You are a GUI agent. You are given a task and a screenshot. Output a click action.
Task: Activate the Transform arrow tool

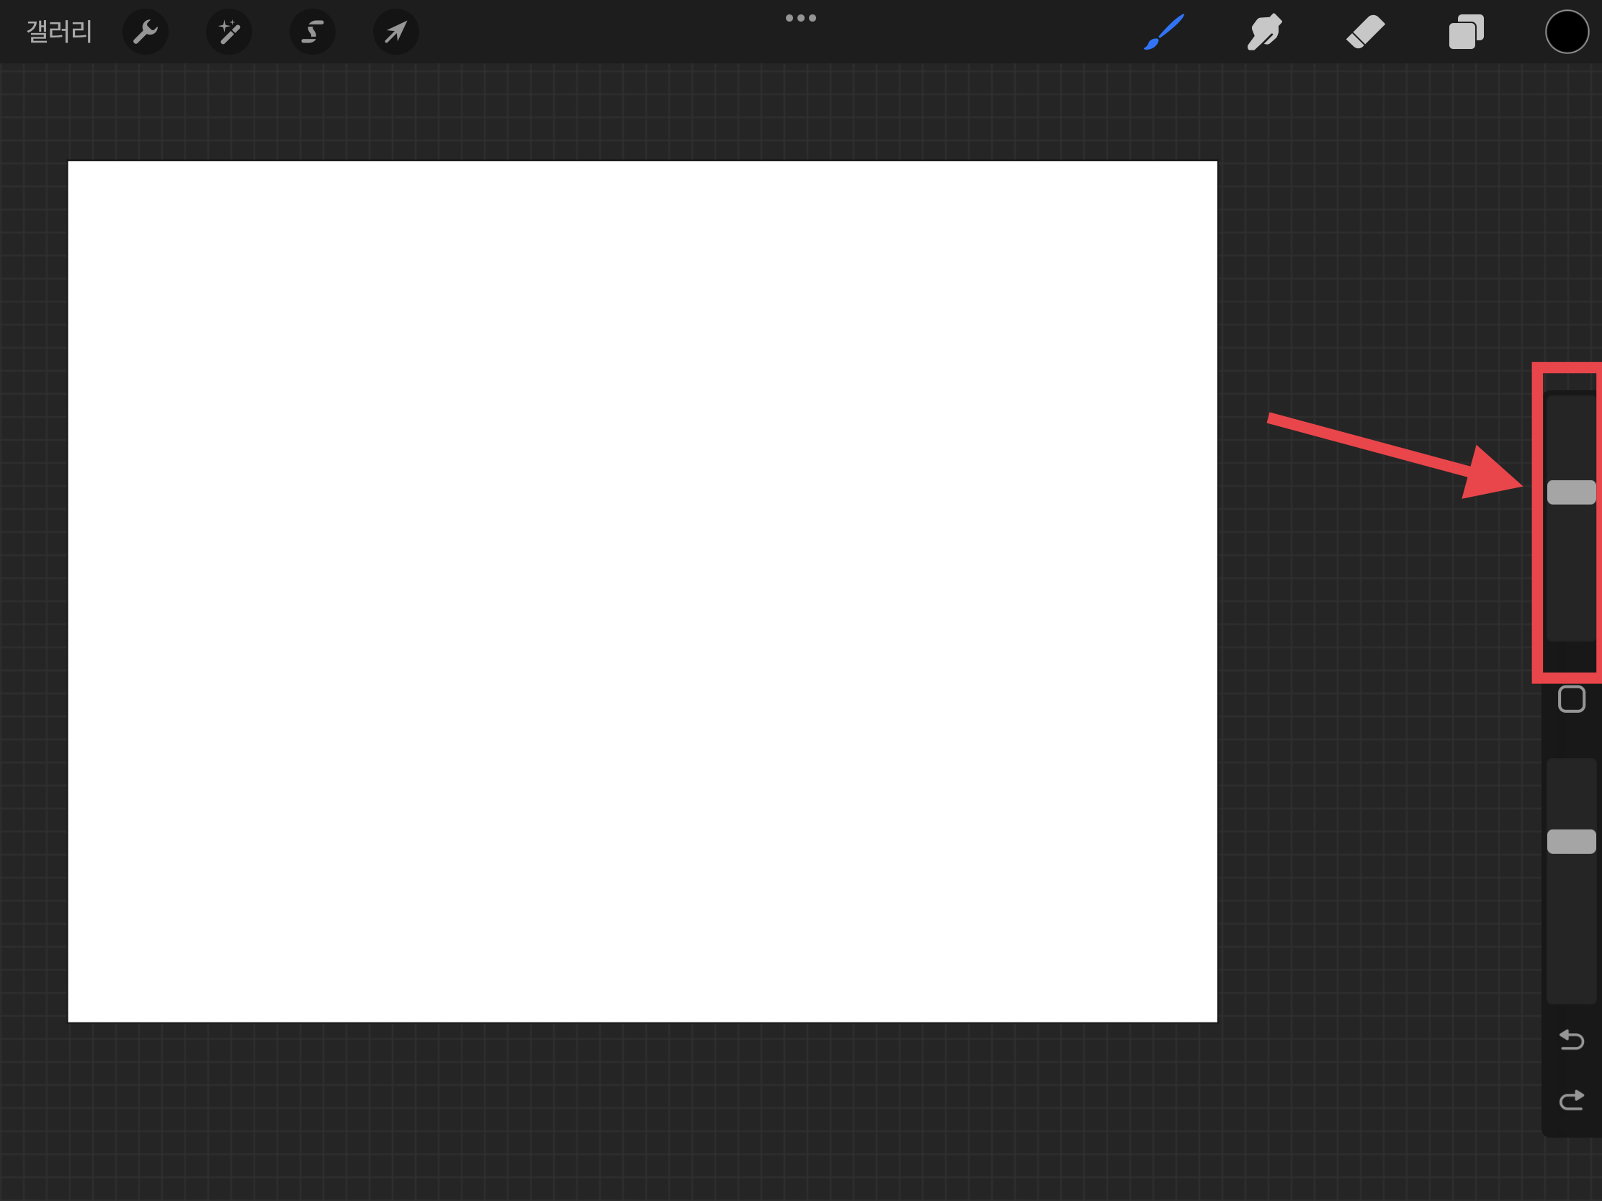click(395, 32)
